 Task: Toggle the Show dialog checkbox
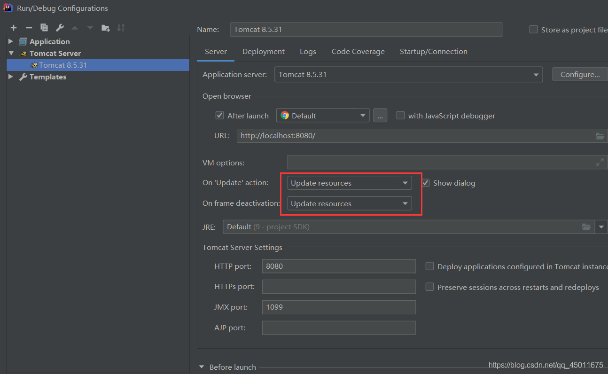coord(426,183)
